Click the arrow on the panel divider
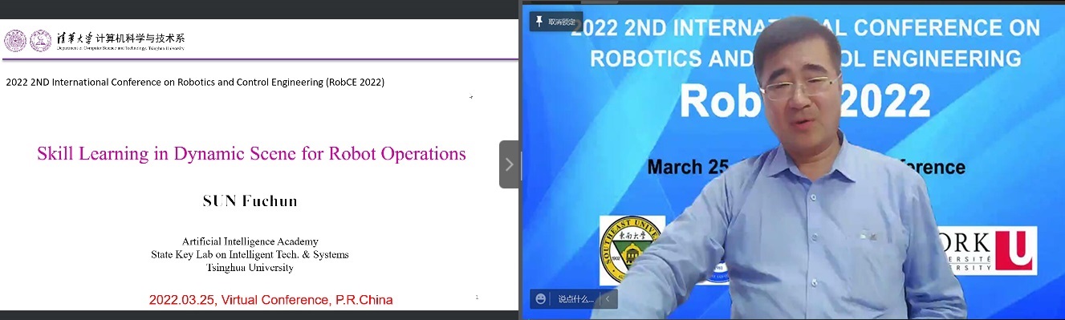Viewport: 1065px width, 320px height. (509, 164)
